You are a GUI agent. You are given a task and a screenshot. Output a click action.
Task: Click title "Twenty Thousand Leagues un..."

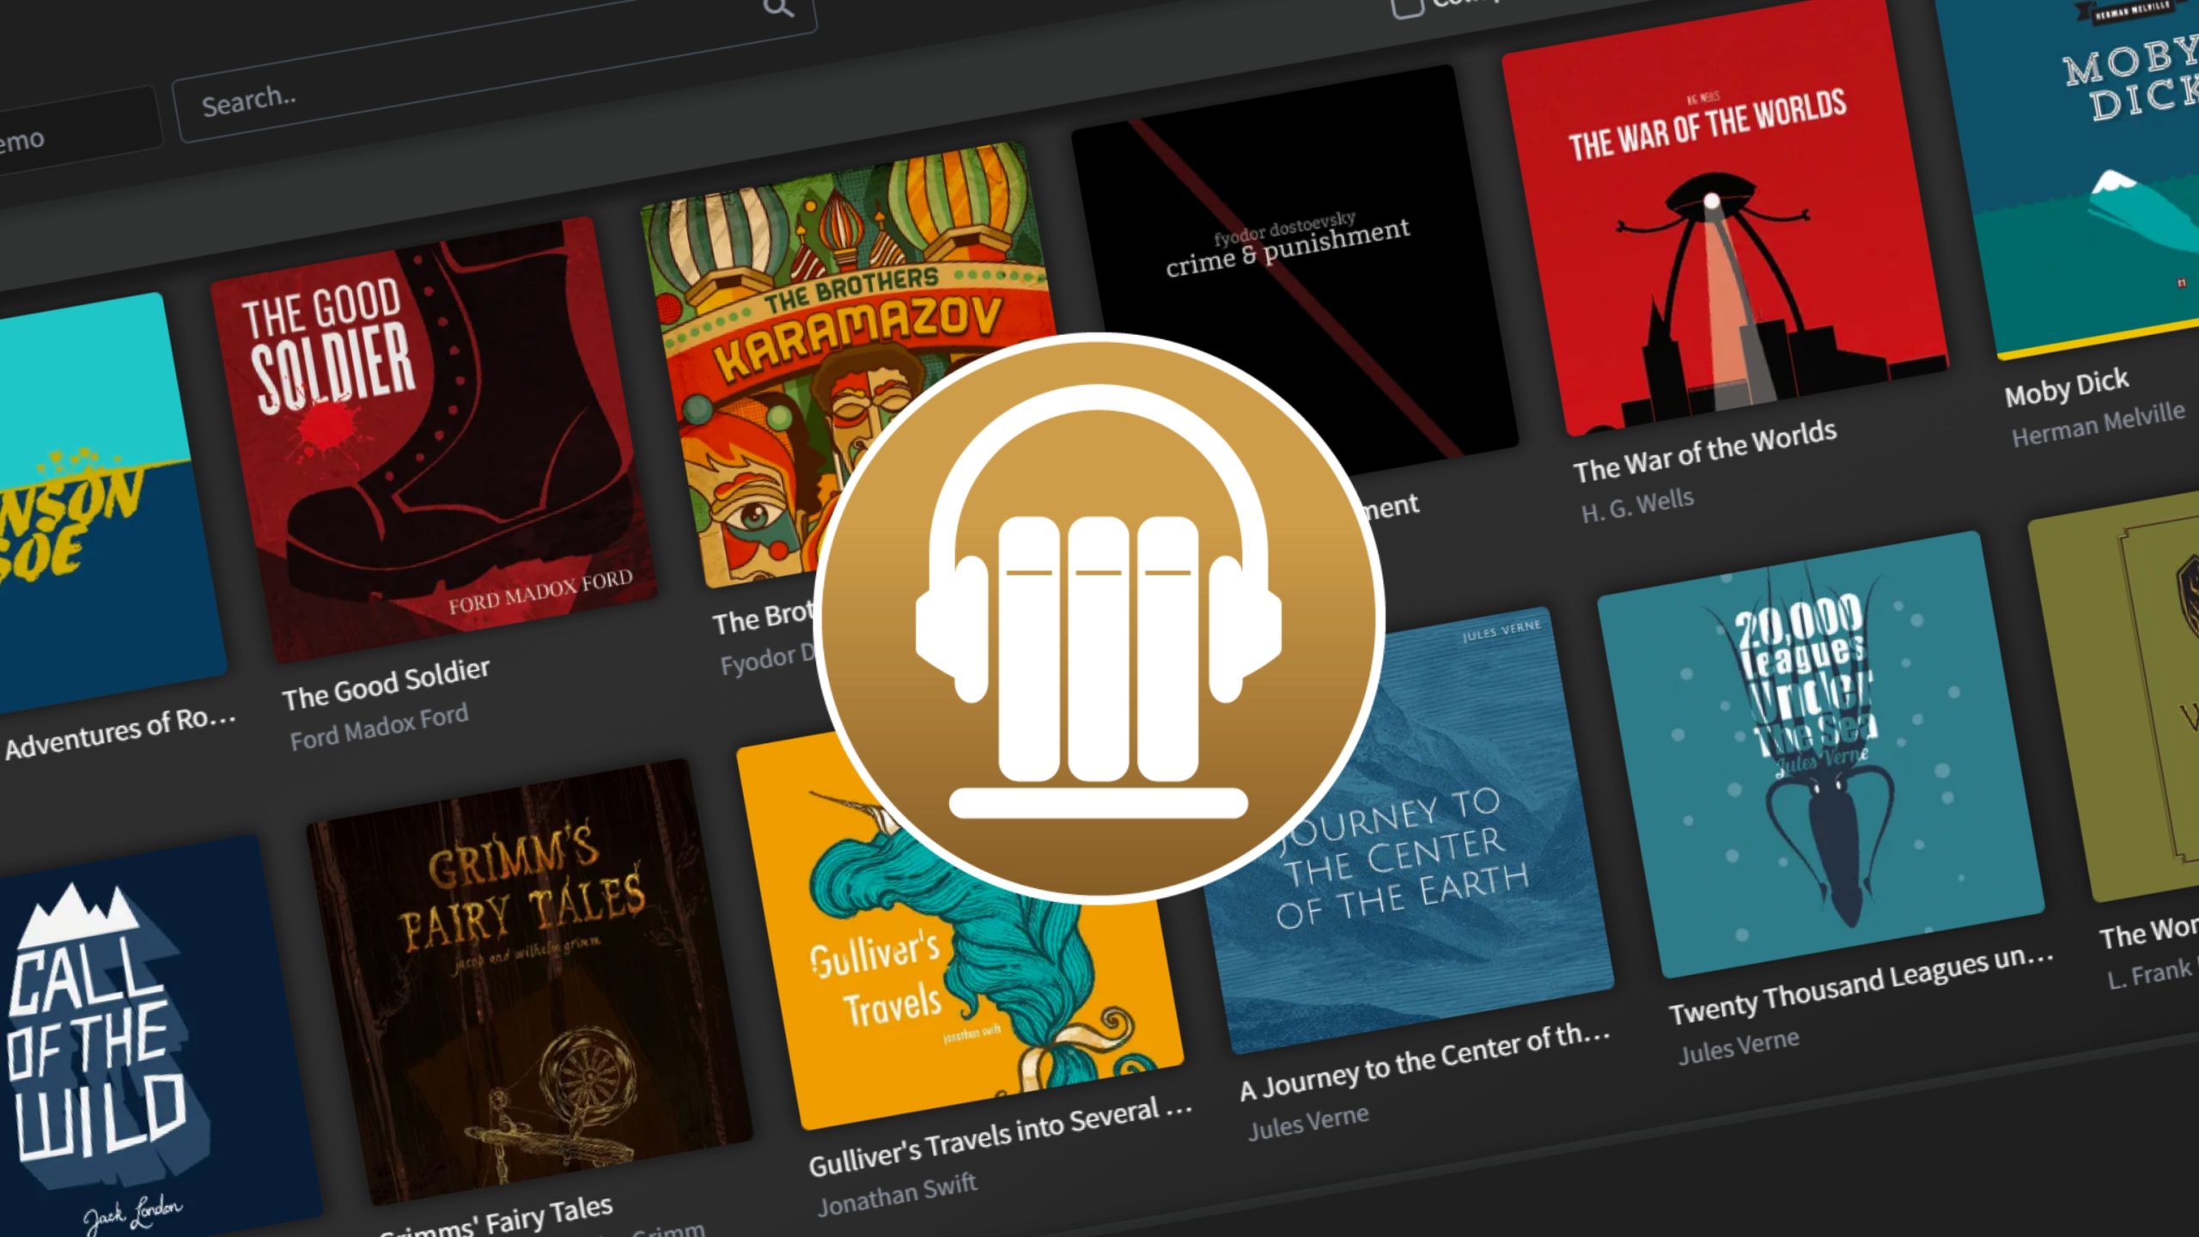1861,985
